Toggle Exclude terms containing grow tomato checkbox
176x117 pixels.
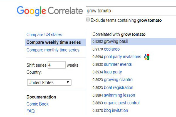(88, 20)
